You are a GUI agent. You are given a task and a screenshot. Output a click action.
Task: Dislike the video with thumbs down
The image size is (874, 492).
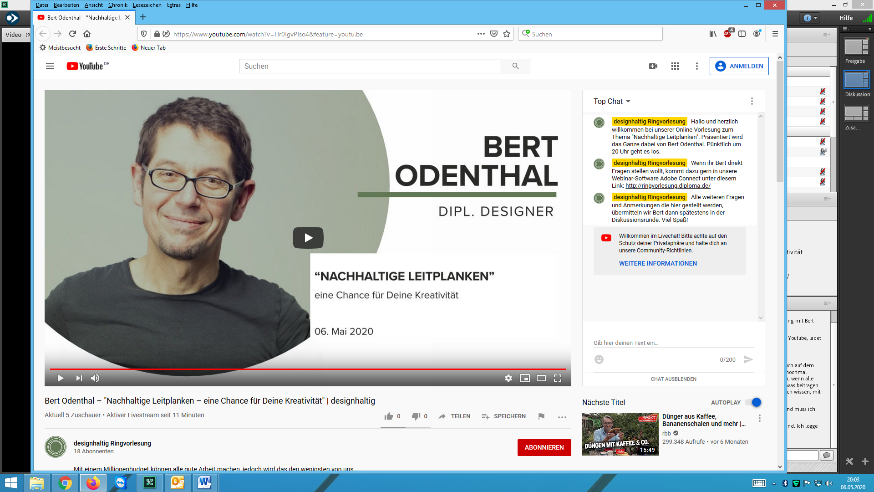click(416, 416)
